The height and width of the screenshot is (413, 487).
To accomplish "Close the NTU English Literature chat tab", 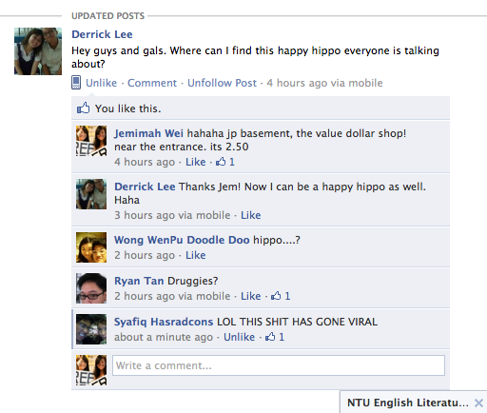I will pos(478,403).
